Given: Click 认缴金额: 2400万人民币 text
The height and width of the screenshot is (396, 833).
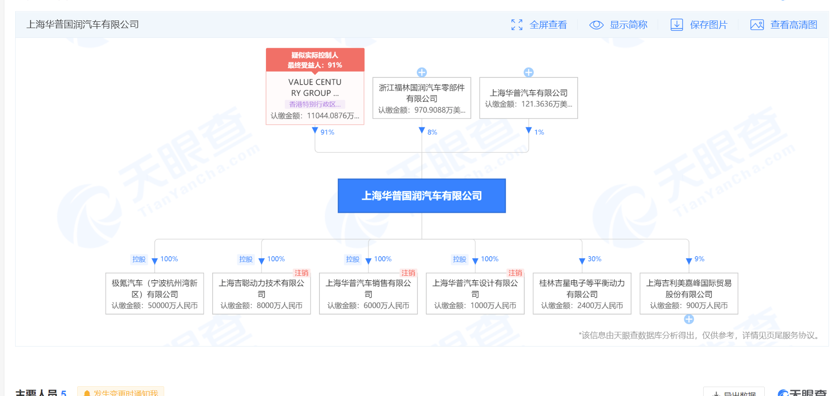Looking at the screenshot, I should [582, 306].
